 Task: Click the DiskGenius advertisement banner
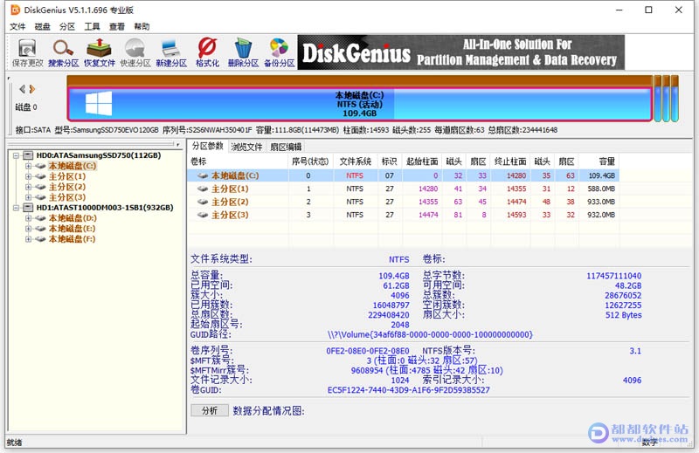pyautogui.click(x=461, y=52)
